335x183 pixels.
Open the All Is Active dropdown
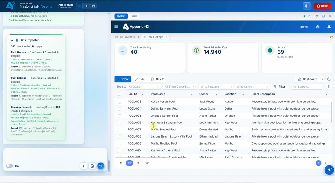coord(252,87)
